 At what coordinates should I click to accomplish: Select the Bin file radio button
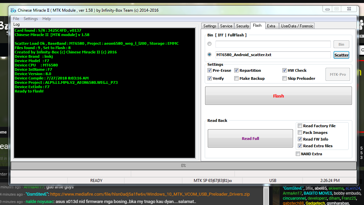[x=209, y=44]
